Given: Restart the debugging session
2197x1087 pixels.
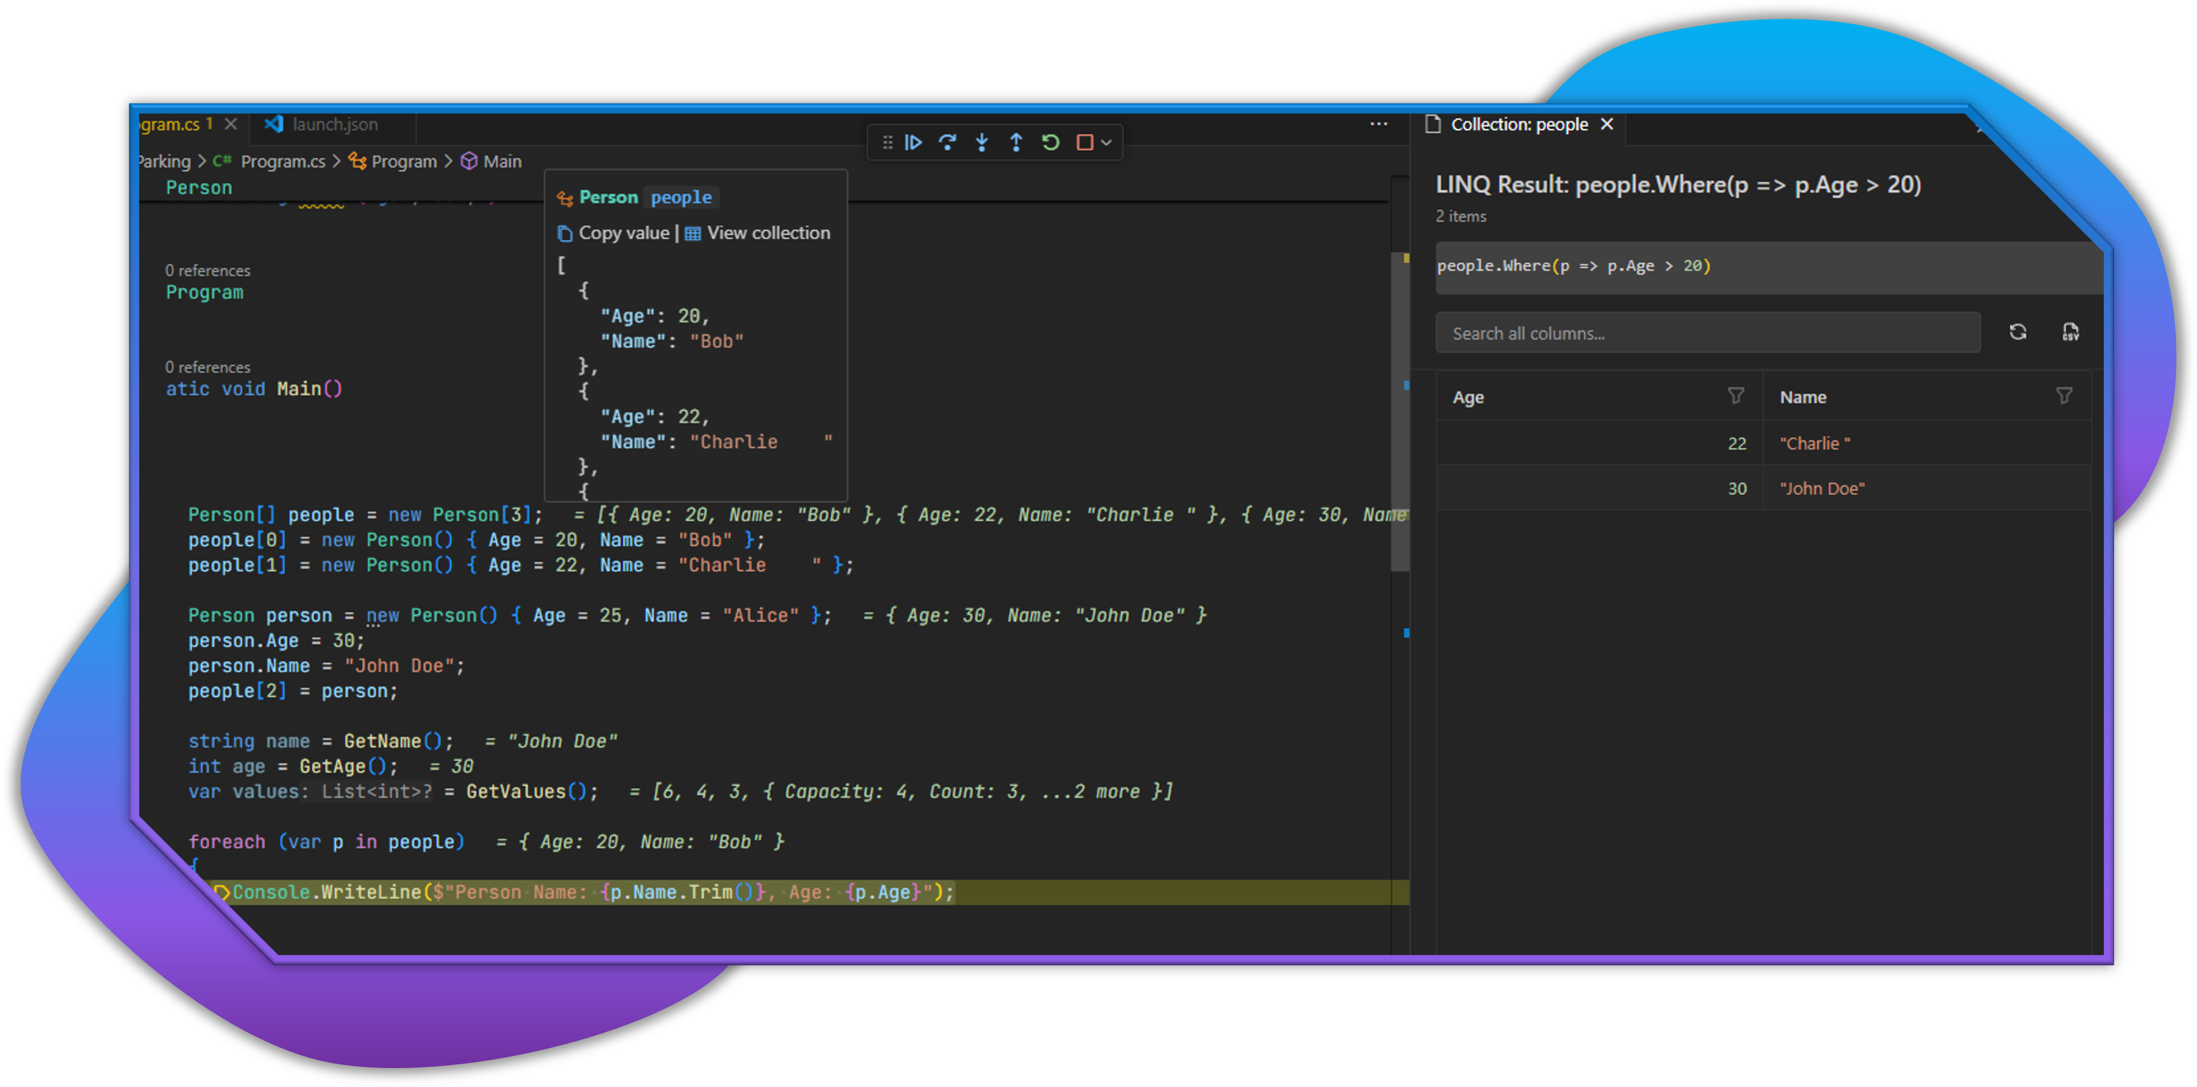Looking at the screenshot, I should 1051,143.
